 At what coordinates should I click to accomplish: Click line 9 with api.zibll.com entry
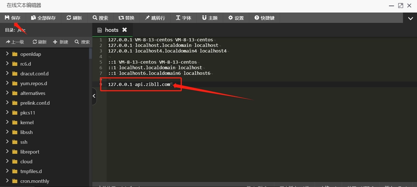(139, 85)
